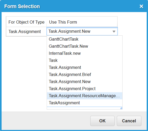
Task: Choose the Task.Assignment list entry
Action: [84, 67]
